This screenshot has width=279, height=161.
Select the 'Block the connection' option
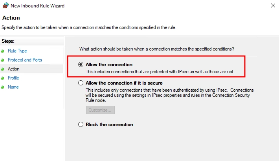coord(81,125)
